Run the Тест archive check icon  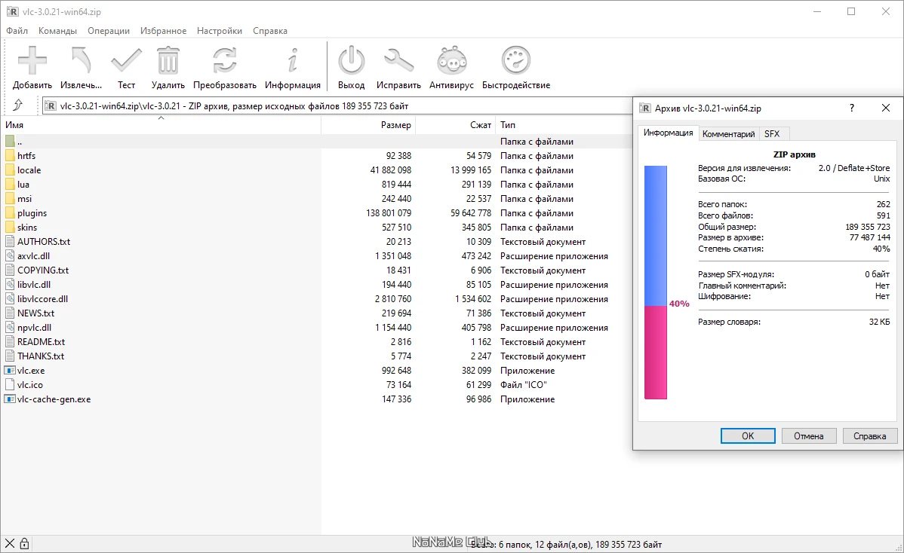(x=126, y=61)
